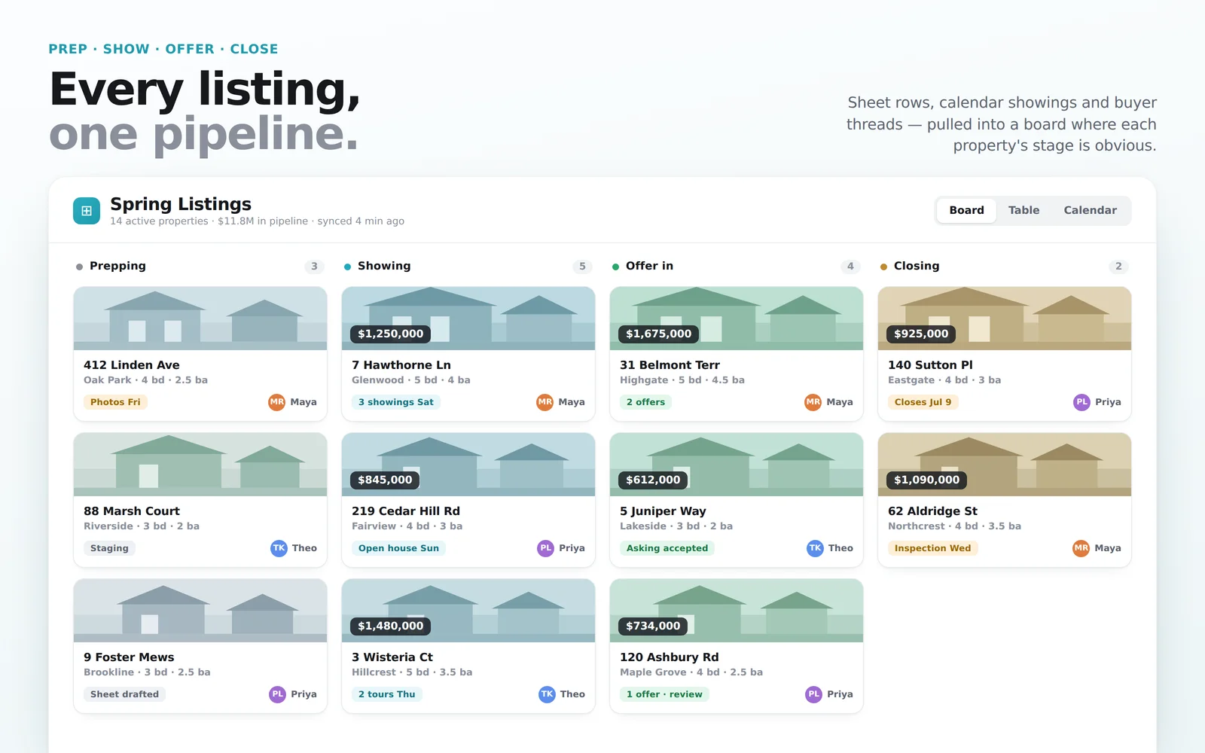Click the Spring Listings grid icon
This screenshot has width=1205, height=753.
click(87, 211)
